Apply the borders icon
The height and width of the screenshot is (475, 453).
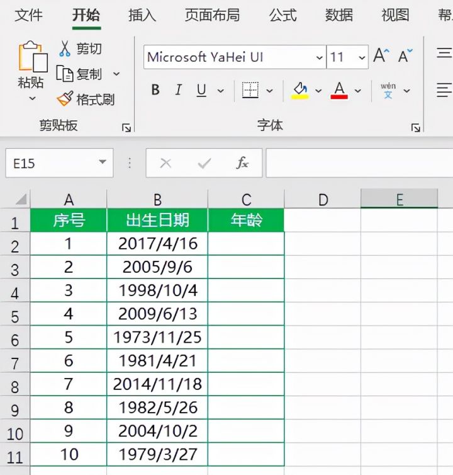point(250,90)
